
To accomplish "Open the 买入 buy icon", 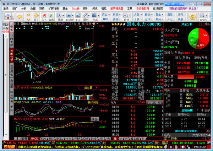I will 44,15.
